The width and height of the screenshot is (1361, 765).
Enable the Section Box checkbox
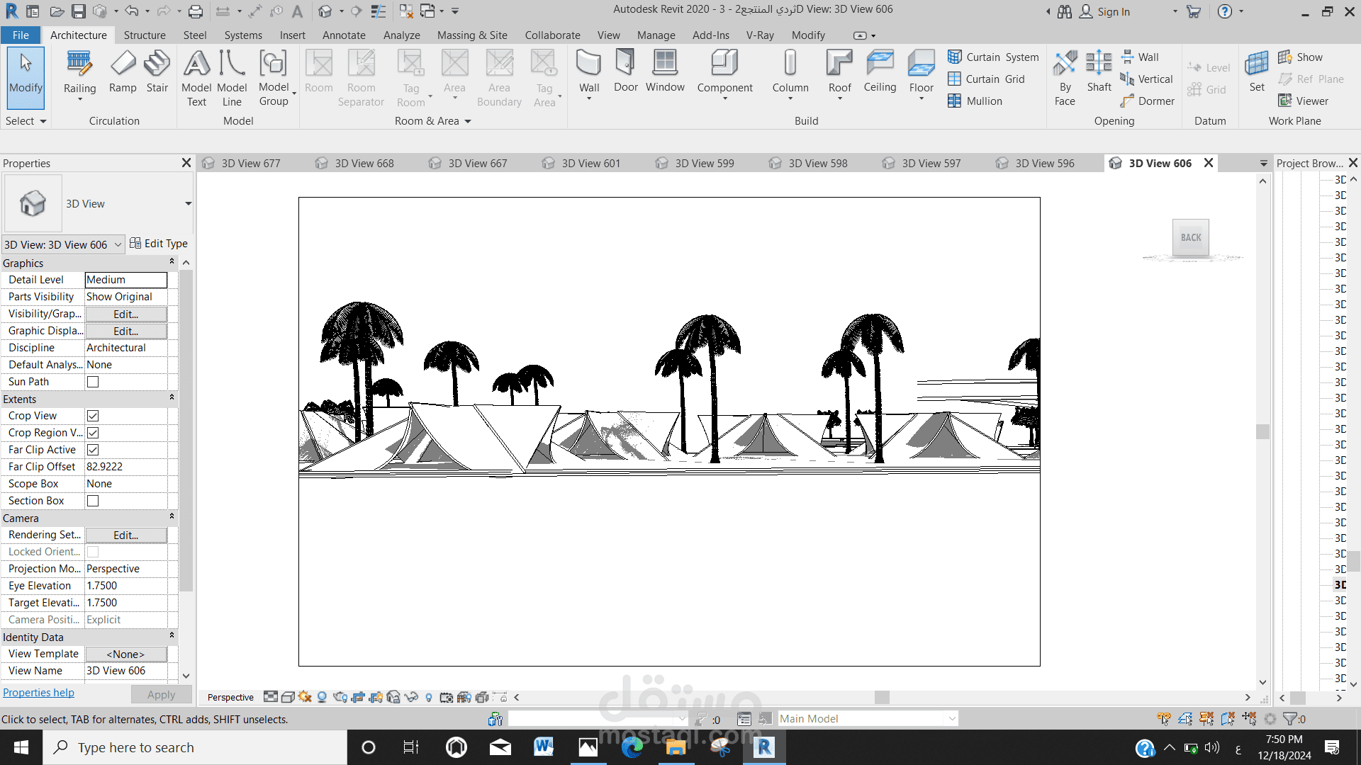93,501
